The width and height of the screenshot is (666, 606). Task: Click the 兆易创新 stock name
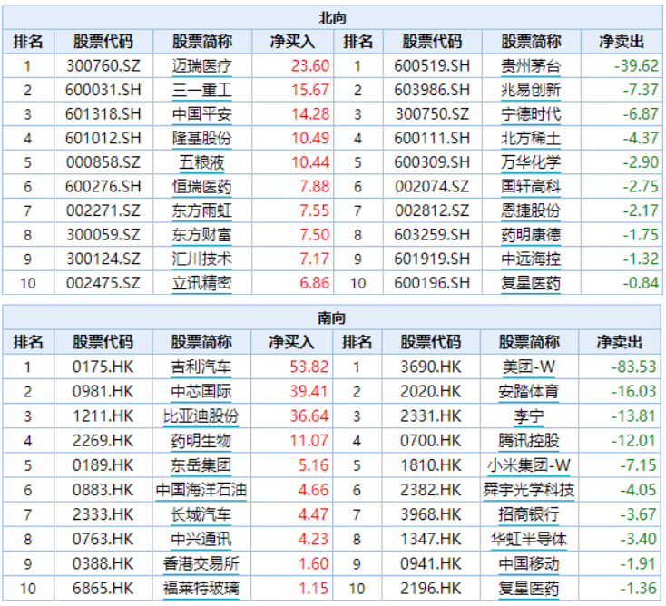click(x=531, y=90)
